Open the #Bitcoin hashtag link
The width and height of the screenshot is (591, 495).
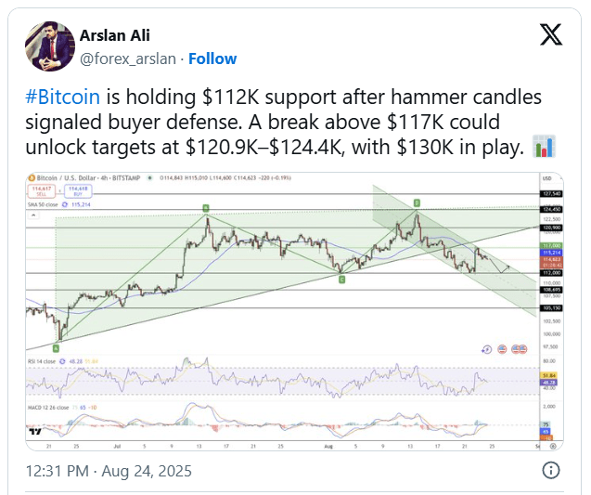(62, 97)
